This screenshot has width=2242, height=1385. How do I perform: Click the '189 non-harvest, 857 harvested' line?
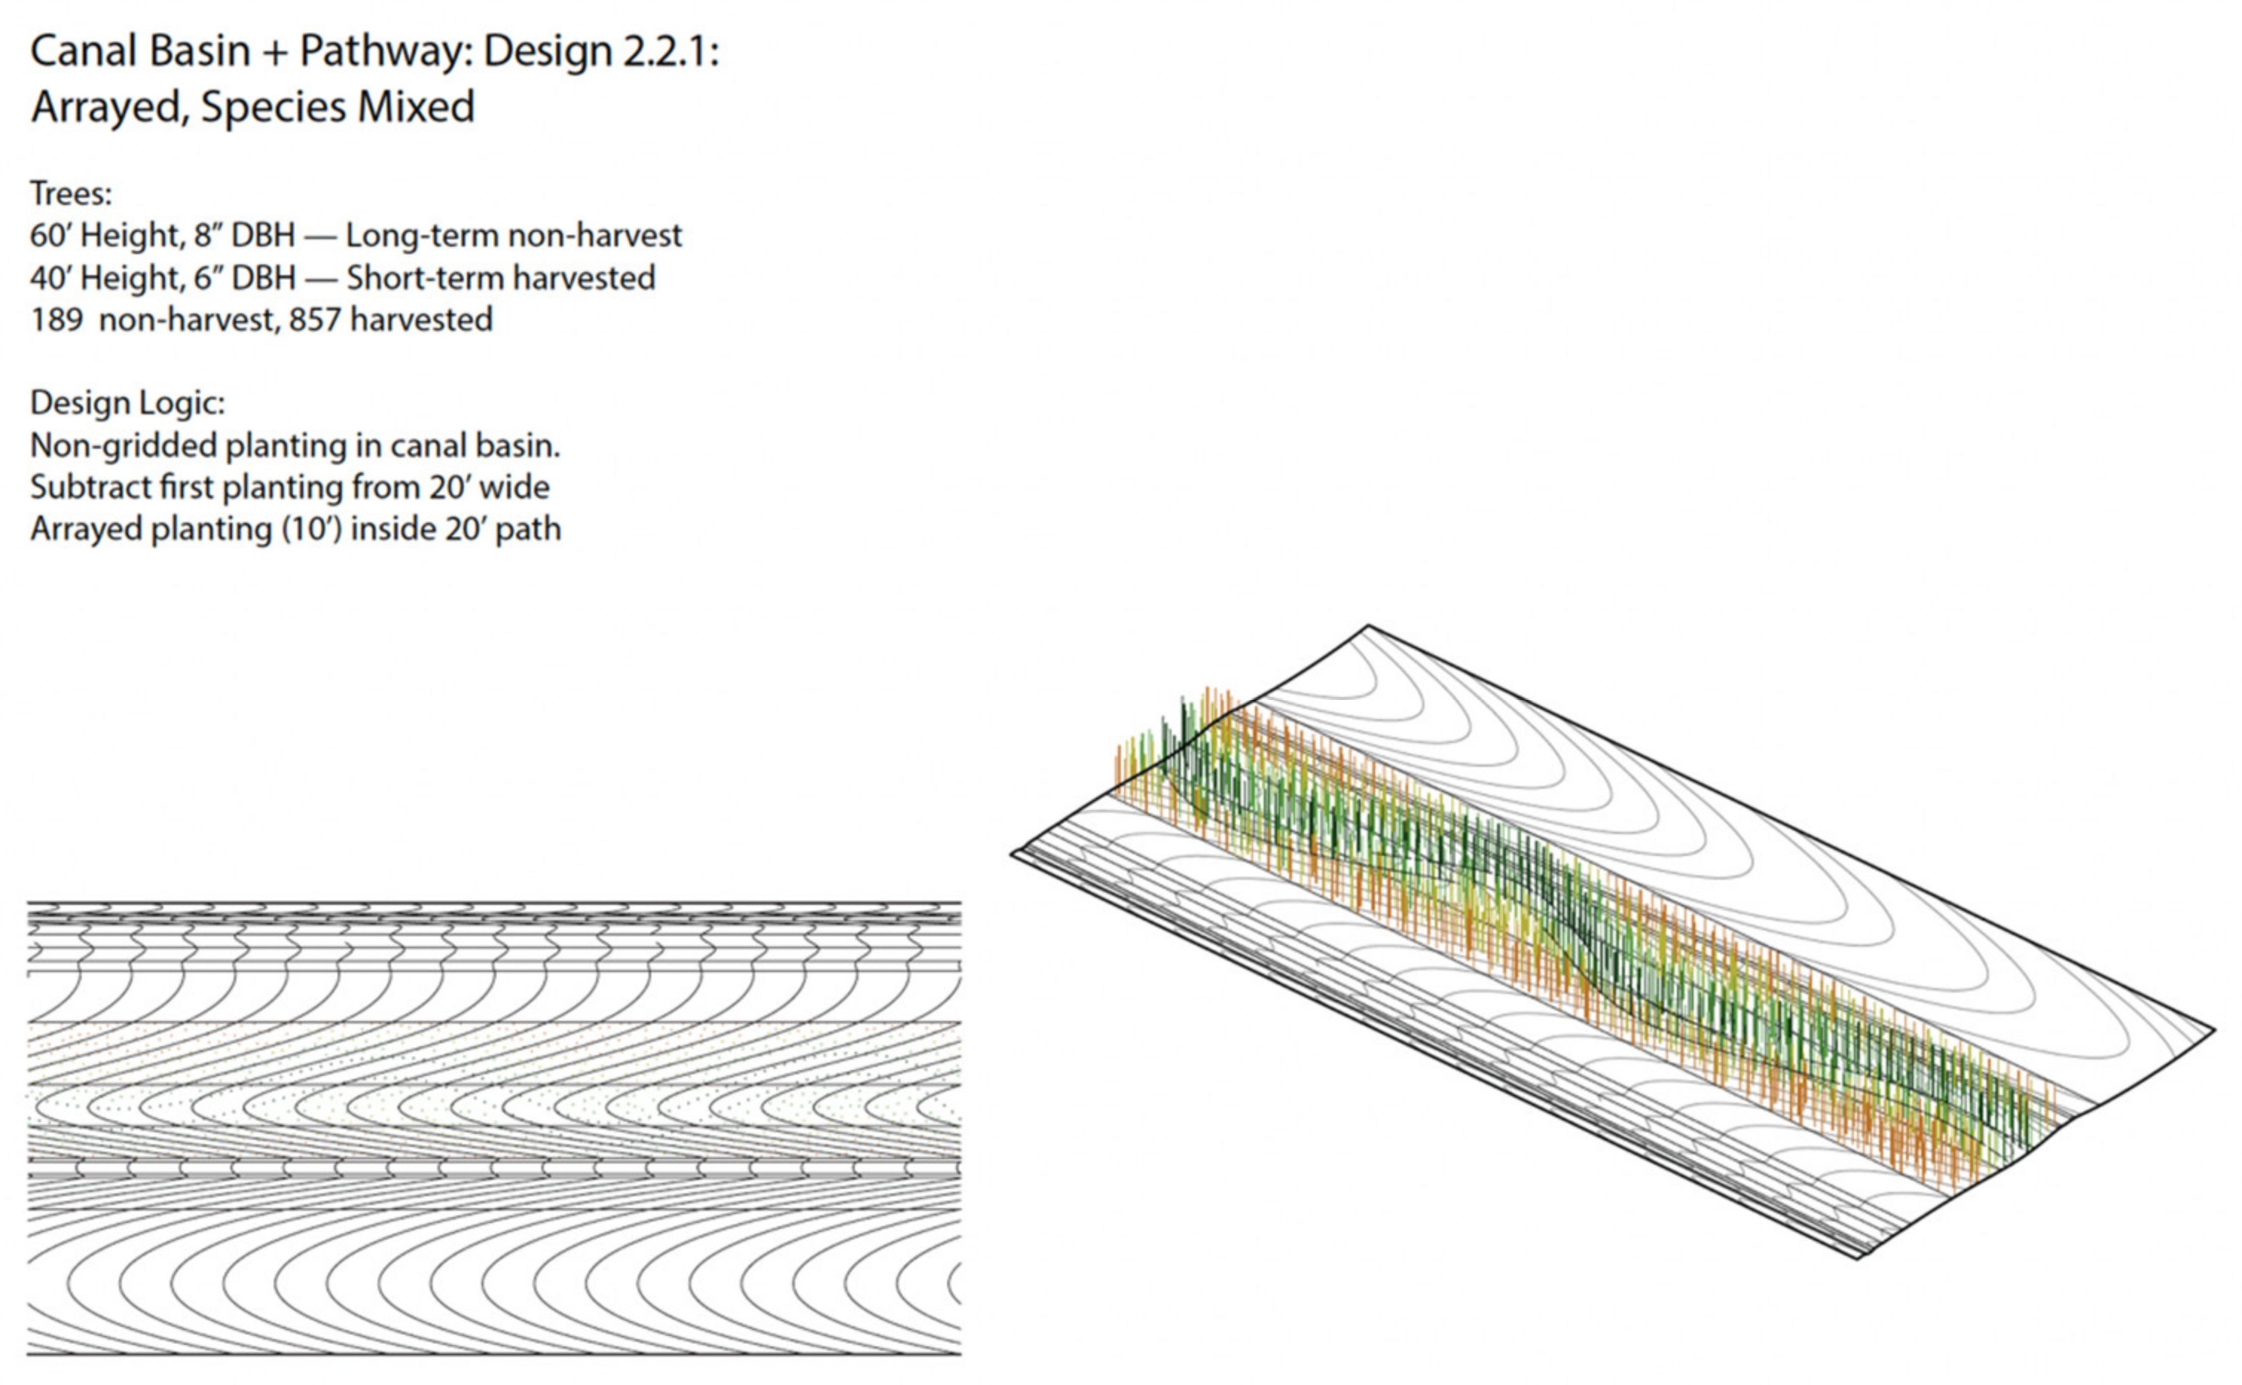click(x=261, y=320)
